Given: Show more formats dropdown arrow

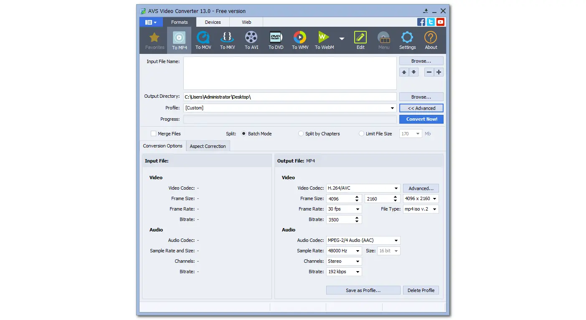Looking at the screenshot, I should (342, 39).
